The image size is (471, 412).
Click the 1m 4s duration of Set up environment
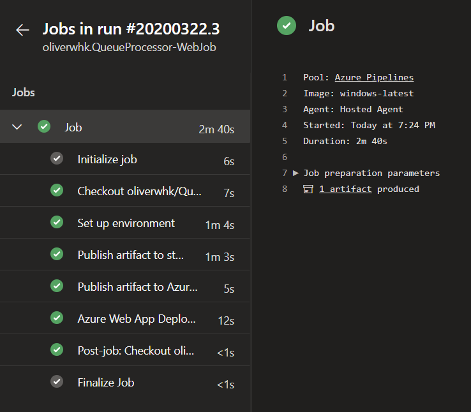[220, 225]
